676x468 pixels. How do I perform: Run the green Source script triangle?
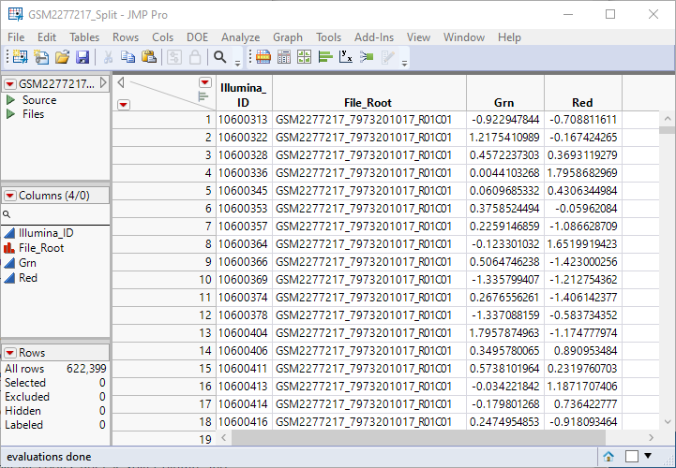tap(10, 100)
